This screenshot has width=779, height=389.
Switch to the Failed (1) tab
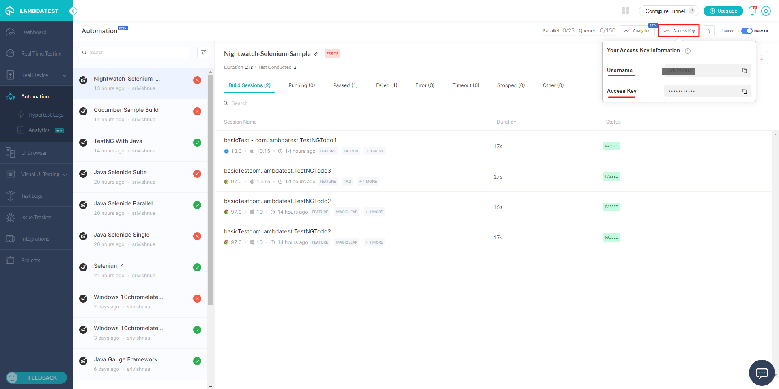386,85
